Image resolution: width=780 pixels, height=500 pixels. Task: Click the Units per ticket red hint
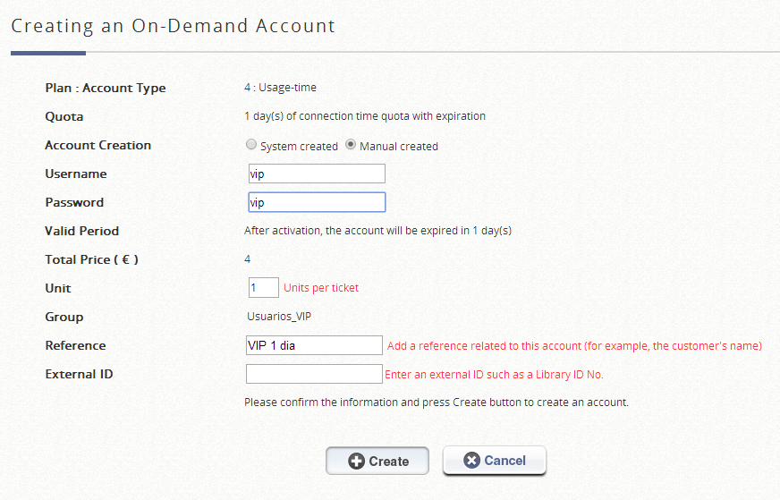(321, 288)
